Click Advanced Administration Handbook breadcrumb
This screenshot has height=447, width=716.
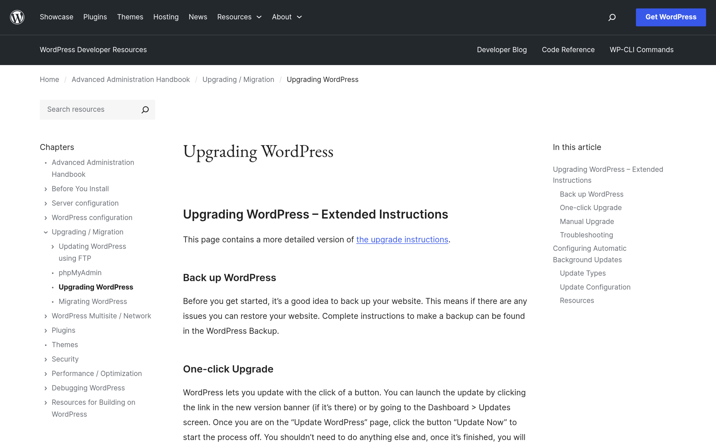tap(131, 80)
